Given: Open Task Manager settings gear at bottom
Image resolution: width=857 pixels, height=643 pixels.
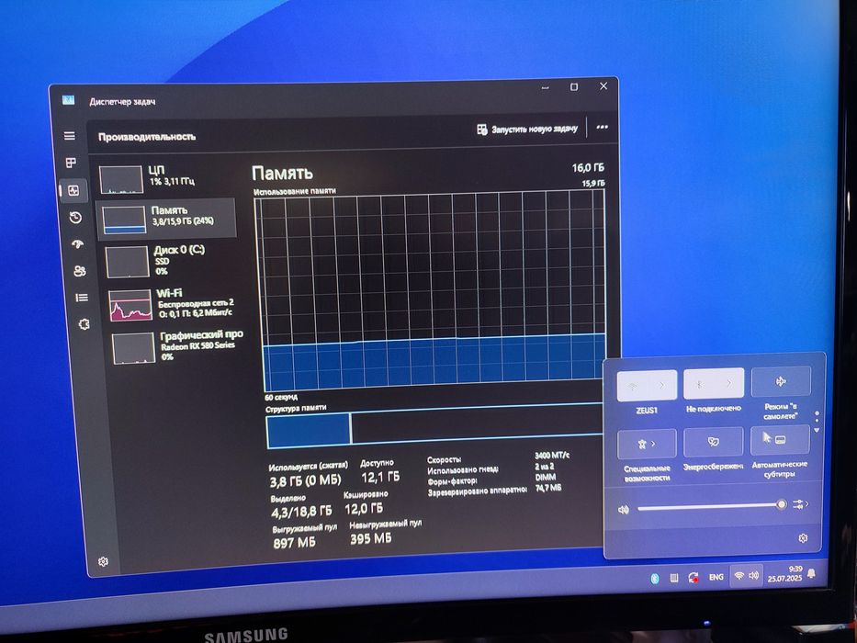Looking at the screenshot, I should [x=103, y=561].
